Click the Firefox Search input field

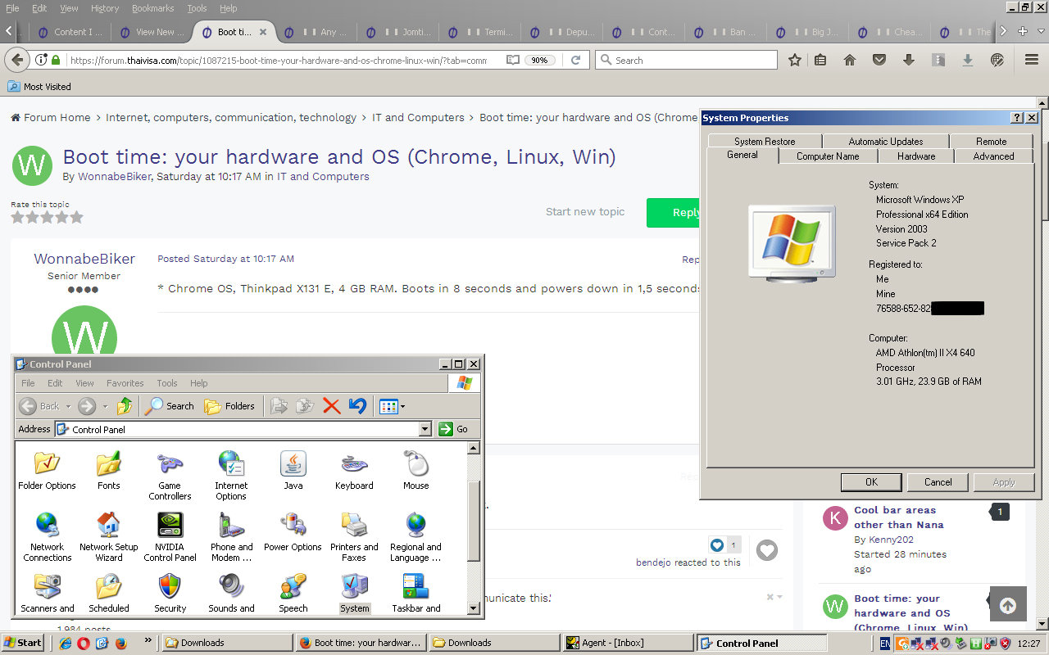(x=686, y=60)
